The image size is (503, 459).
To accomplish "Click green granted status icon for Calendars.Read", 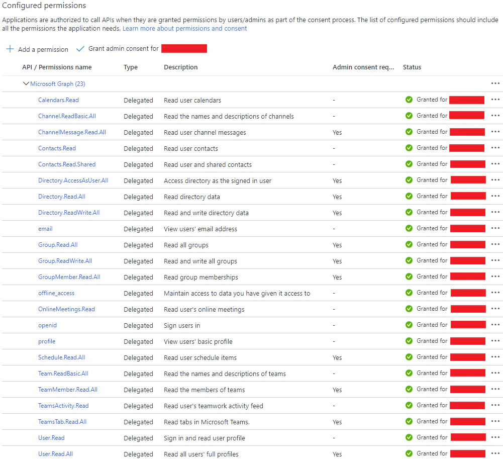I will [409, 100].
